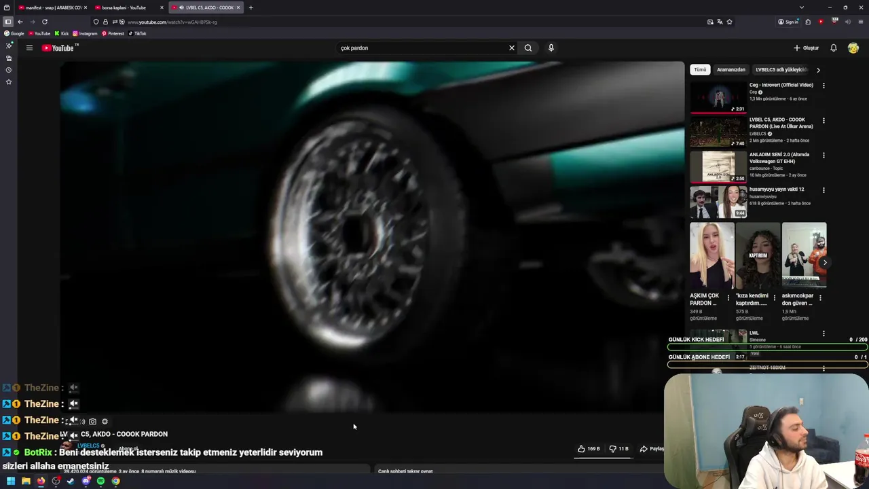Reload the page with refresh icon
This screenshot has height=489, width=869.
point(45,22)
